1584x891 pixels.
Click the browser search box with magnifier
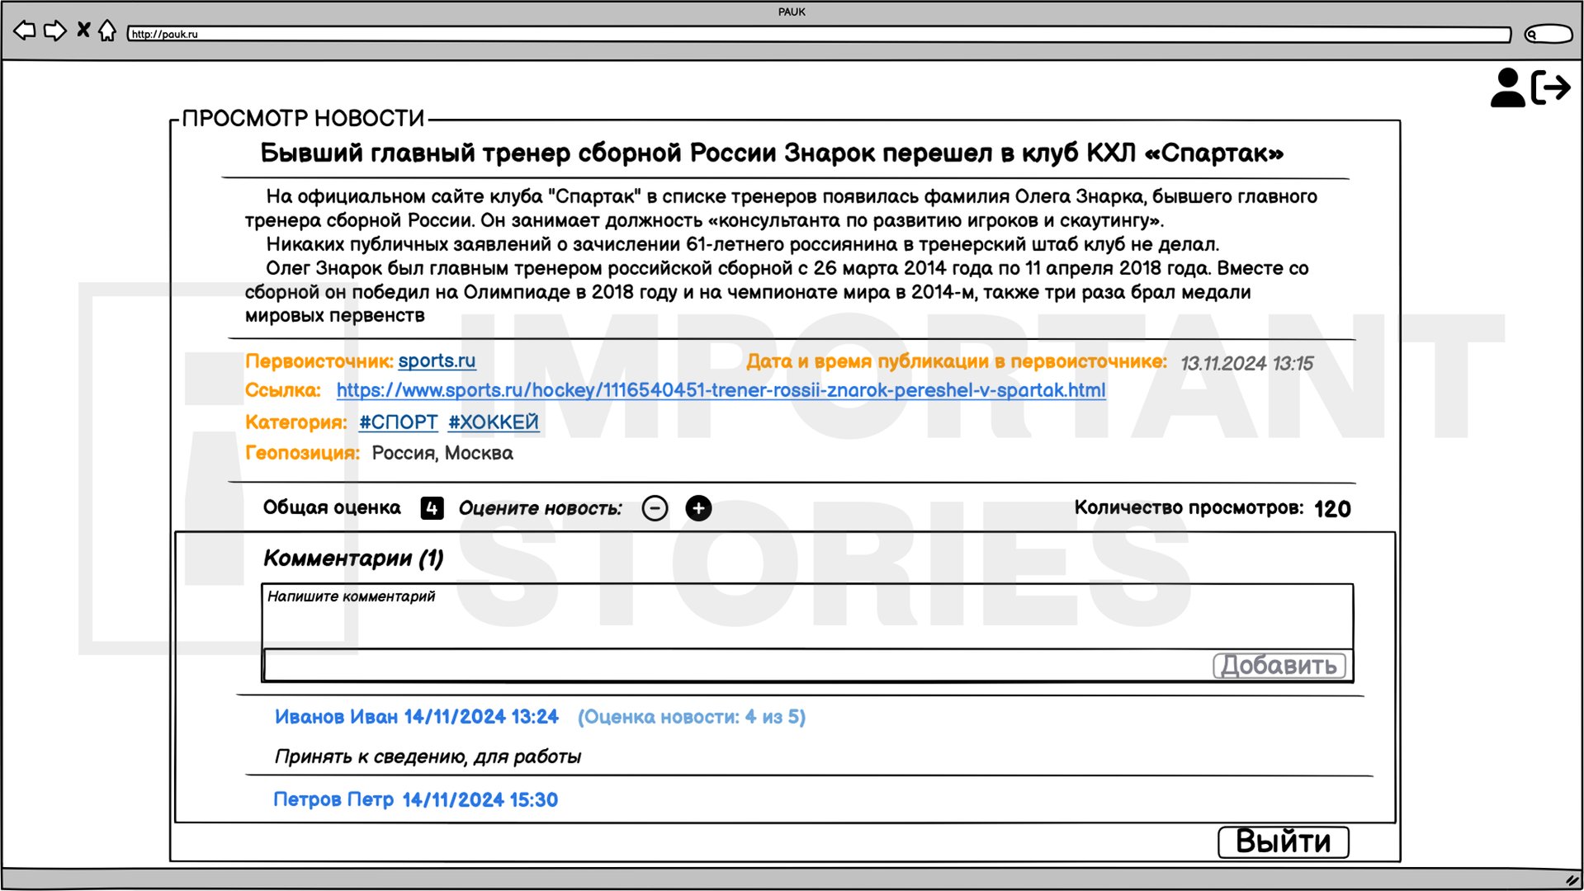click(x=1548, y=34)
